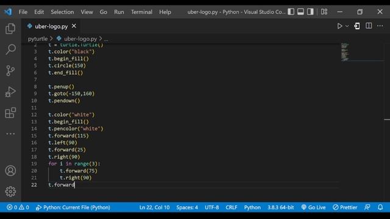This screenshot has width=390, height=219.
Task: Start Go Live server
Action: point(313,207)
